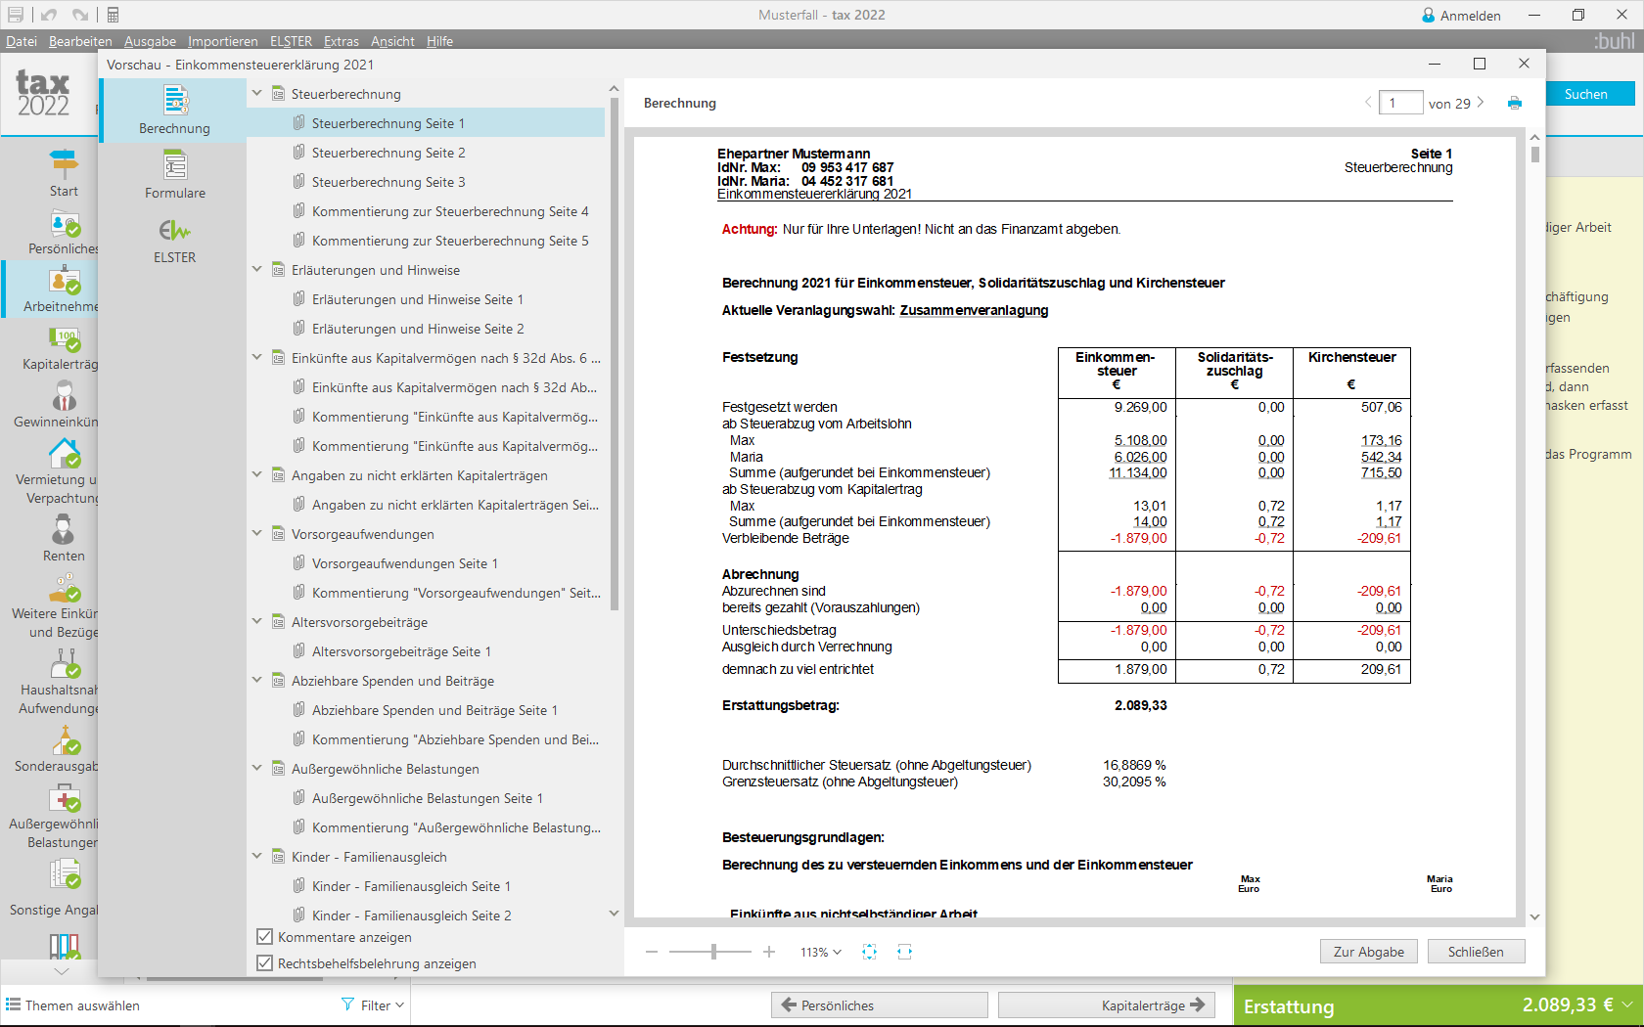Toggle Kommentare anzeigen checkbox
The width and height of the screenshot is (1644, 1027).
pos(264,936)
